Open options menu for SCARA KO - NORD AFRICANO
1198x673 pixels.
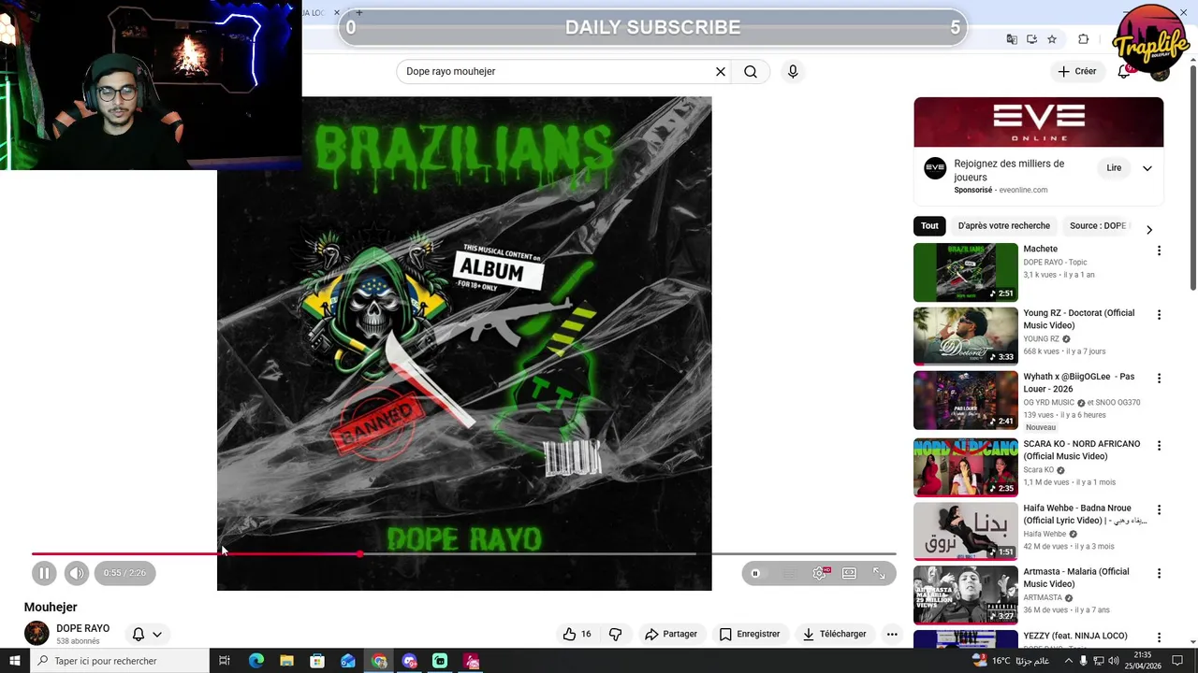click(1159, 446)
